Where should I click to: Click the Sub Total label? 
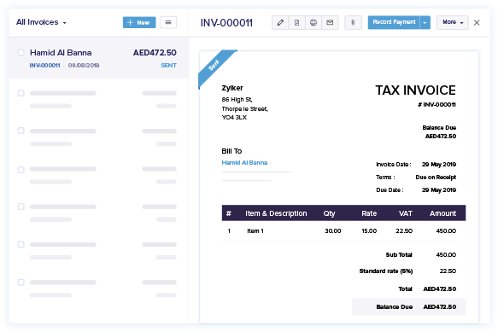399,254
